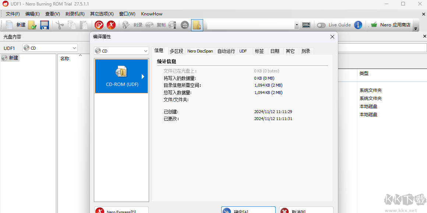Open an existing compilation via folder icon
The width and height of the screenshot is (427, 213).
(32, 25)
